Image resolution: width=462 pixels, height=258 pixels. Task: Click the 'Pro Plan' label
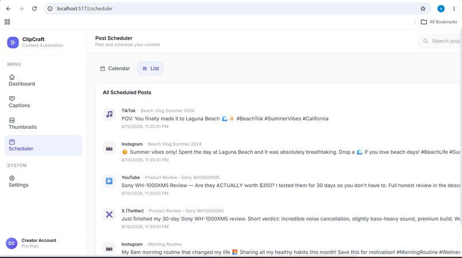[30, 246]
